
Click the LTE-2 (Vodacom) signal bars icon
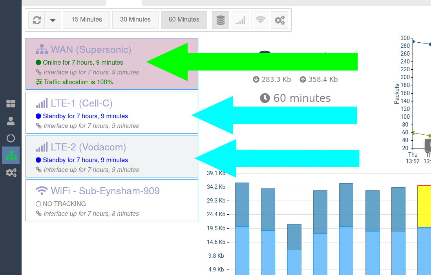[42, 147]
